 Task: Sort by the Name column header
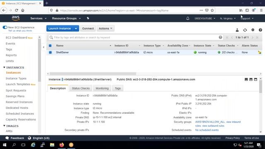(x=60, y=46)
